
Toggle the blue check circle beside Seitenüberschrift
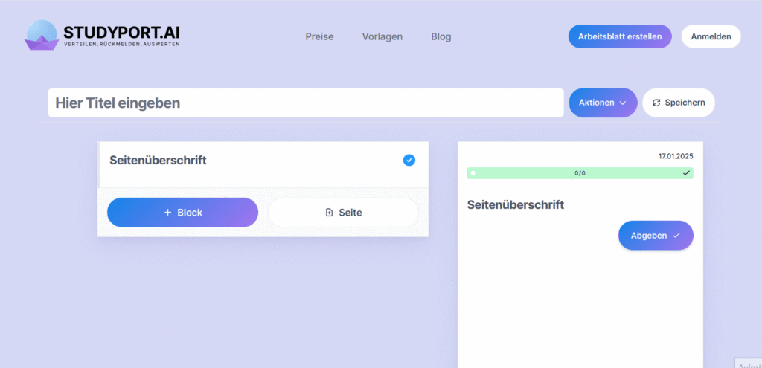pyautogui.click(x=409, y=160)
